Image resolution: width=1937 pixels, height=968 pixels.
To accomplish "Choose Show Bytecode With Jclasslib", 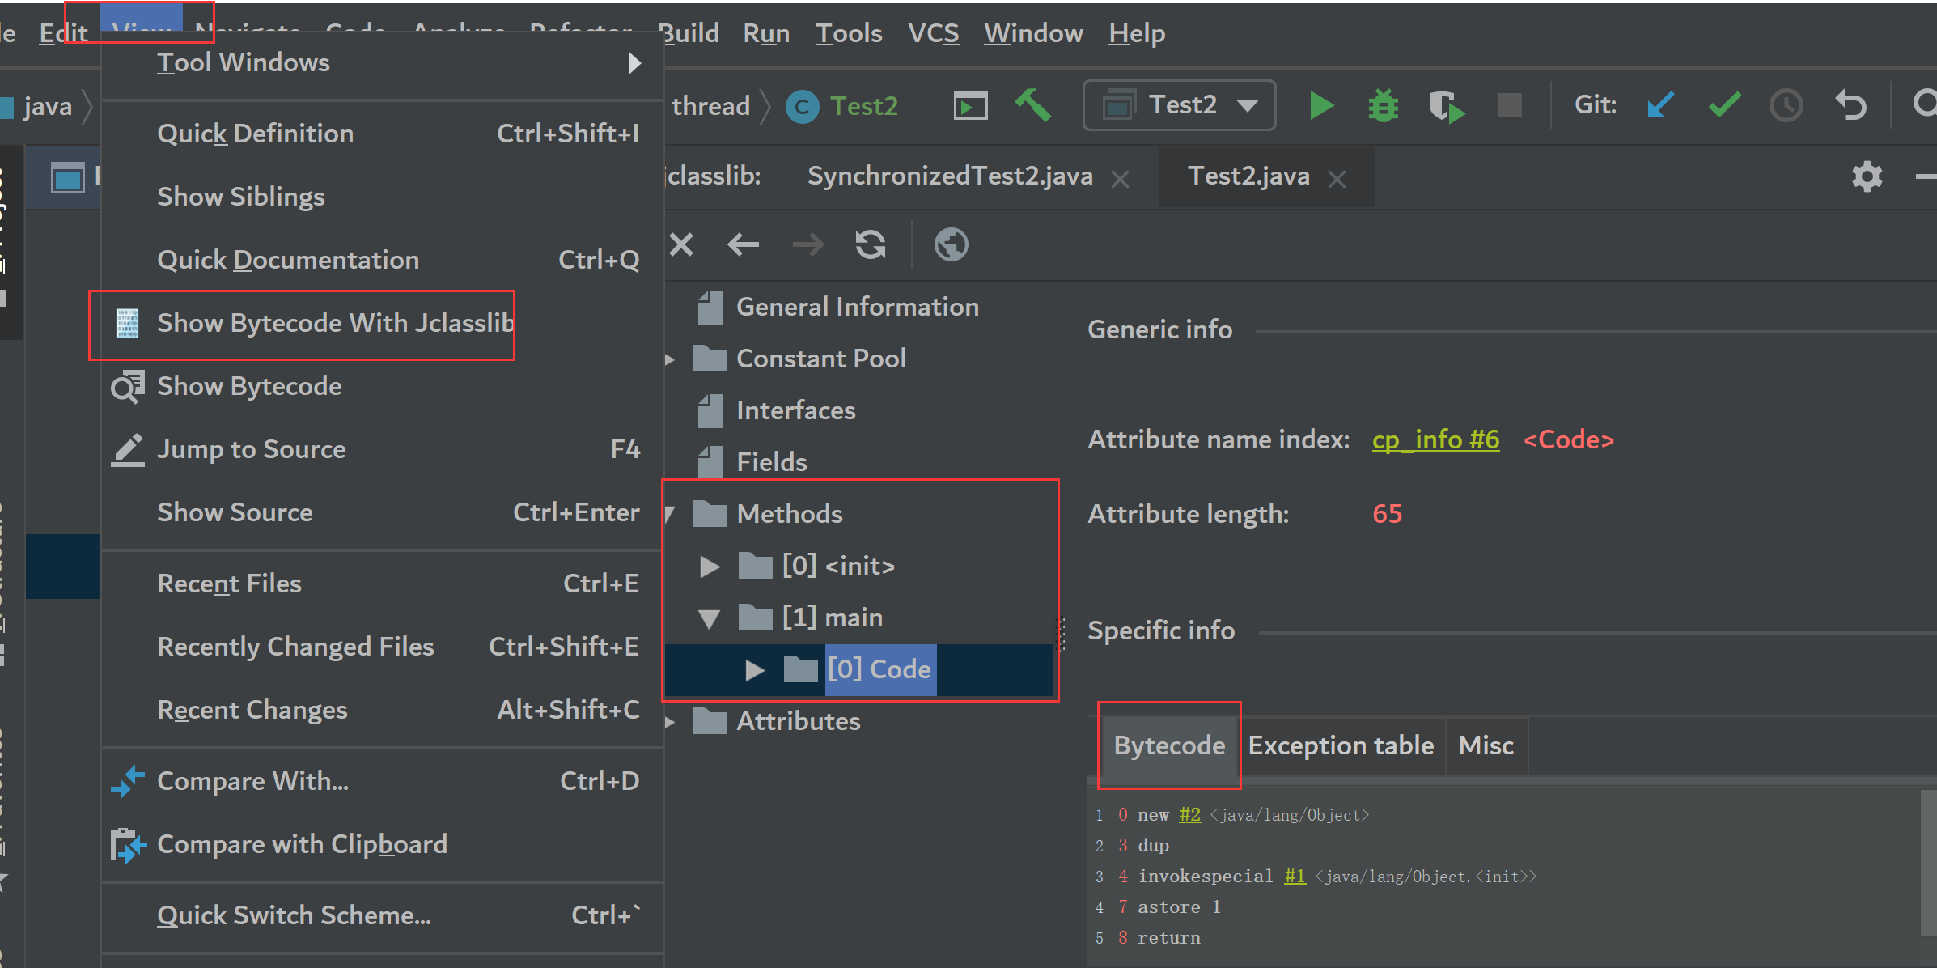I will tap(334, 323).
